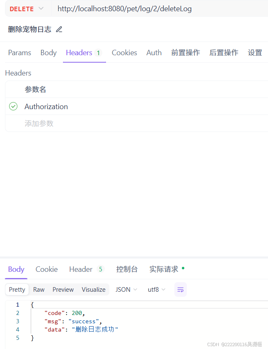Select the Preview view mode
Screen dimensions: 268x349
point(63,290)
